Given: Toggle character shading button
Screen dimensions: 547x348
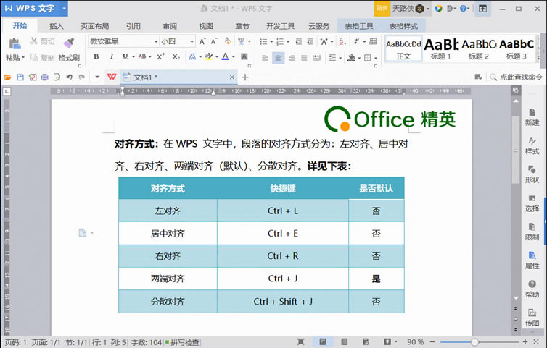Looking at the screenshot, I should pyautogui.click(x=244, y=56).
